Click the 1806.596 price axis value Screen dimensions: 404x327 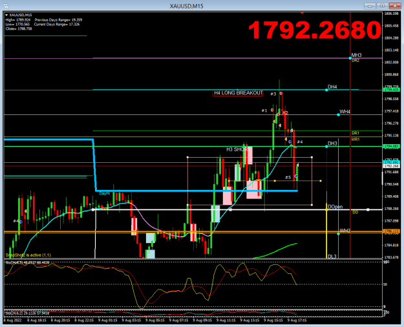[391, 14]
